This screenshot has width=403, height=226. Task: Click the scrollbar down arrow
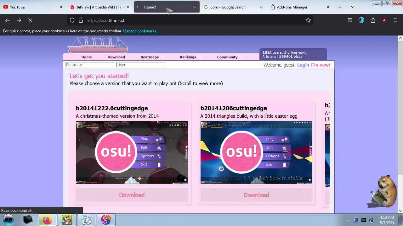coord(400,211)
